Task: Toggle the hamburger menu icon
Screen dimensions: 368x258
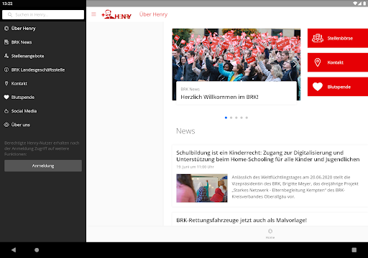Action: click(x=93, y=14)
